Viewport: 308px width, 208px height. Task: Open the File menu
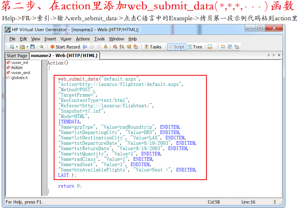tap(13, 39)
